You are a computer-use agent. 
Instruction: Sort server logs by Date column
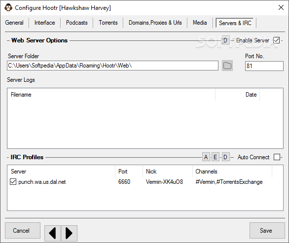coord(238,95)
